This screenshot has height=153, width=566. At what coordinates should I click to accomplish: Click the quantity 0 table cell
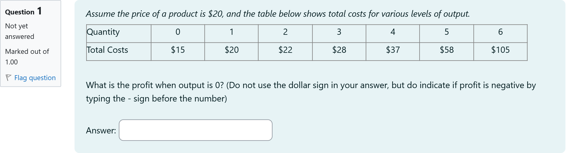point(178,32)
